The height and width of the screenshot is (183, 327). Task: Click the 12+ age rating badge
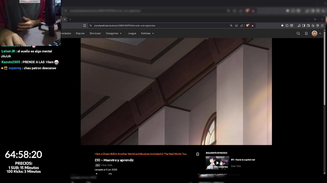(98, 165)
